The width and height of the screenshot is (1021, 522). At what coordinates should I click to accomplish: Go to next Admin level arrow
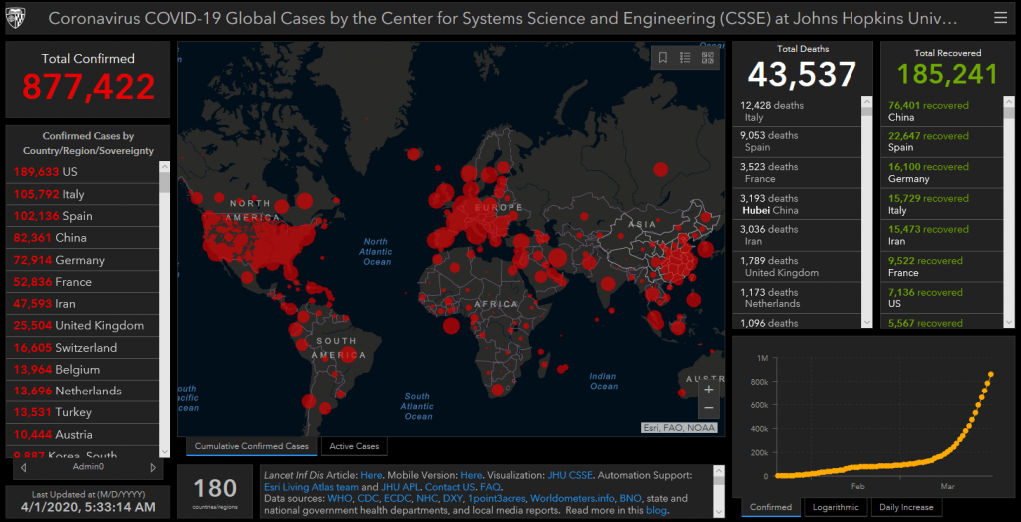pos(153,467)
